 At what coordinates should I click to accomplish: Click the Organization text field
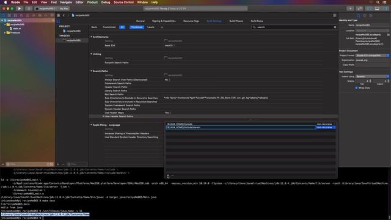(372, 60)
